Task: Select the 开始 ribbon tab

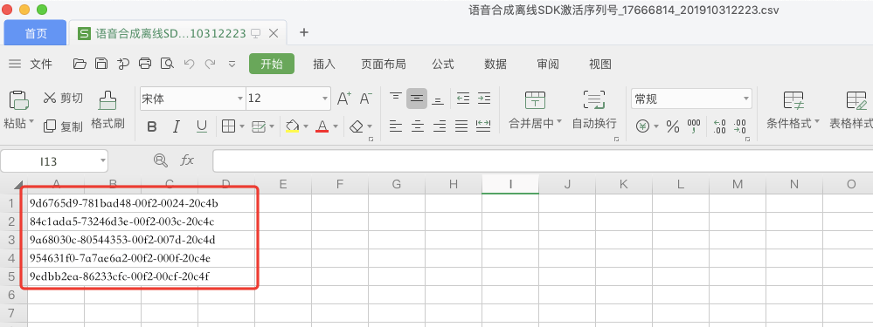Action: pyautogui.click(x=272, y=64)
